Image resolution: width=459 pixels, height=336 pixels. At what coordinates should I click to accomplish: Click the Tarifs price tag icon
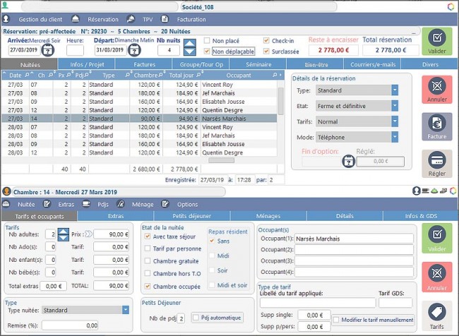[x=436, y=312]
